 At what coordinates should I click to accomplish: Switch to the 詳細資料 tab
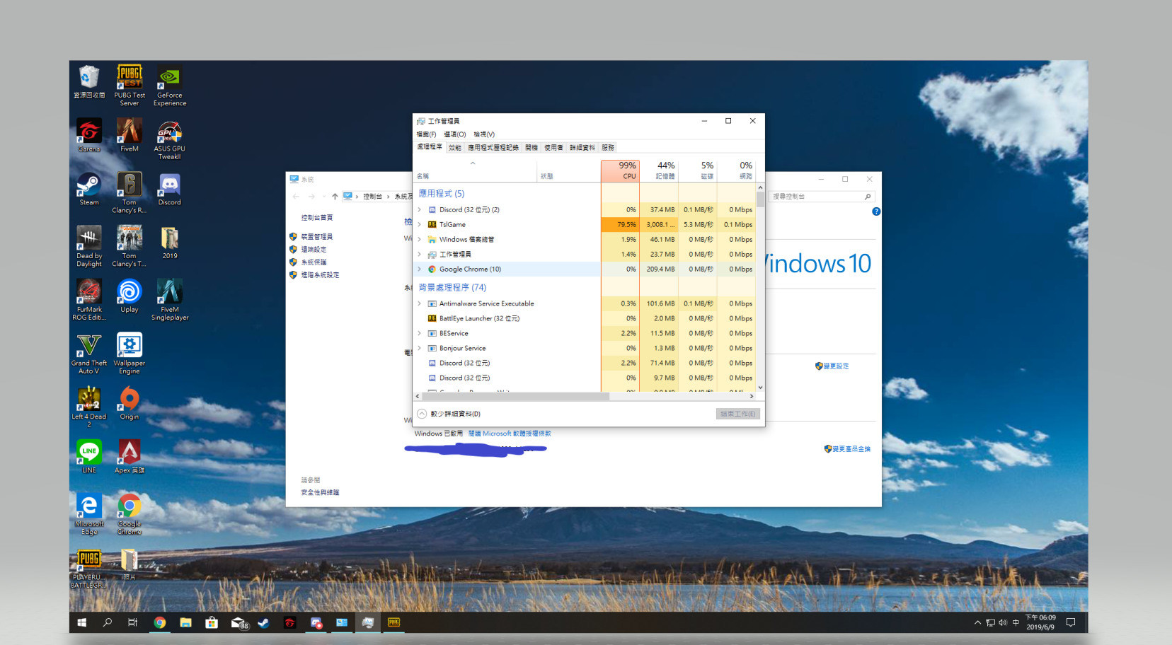(x=582, y=148)
